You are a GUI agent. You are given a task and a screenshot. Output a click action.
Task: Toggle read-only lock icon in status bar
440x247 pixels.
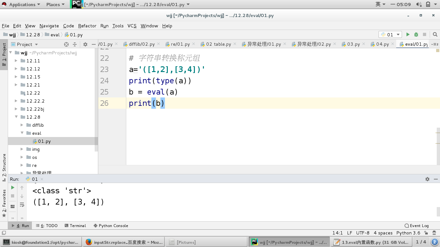426,233
